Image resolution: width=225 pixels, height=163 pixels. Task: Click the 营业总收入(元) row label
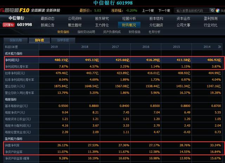pyautogui.click(x=15, y=86)
